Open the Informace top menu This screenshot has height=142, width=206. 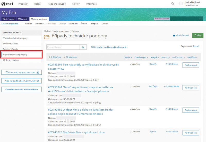(91, 4)
